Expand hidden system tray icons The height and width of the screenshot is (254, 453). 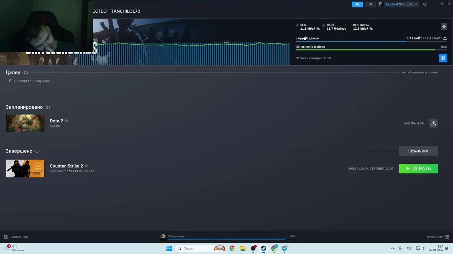pos(392,248)
